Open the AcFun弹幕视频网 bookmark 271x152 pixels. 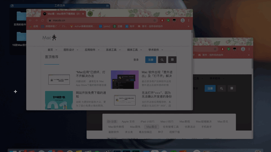(82, 26)
